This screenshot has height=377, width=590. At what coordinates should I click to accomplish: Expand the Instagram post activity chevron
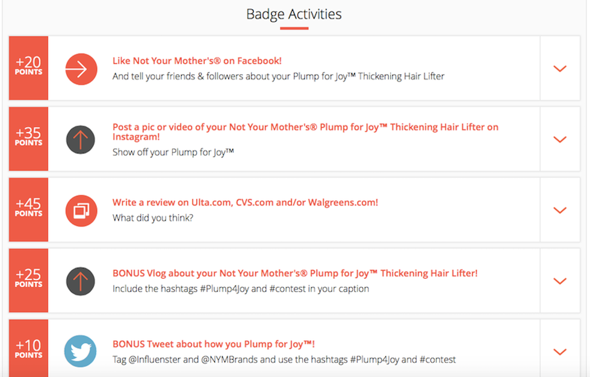pyautogui.click(x=560, y=140)
